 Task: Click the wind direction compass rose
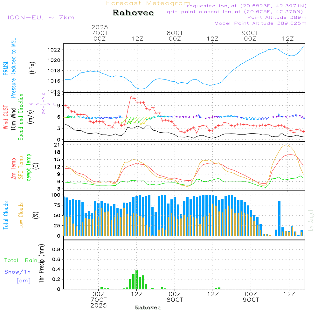(x=43, y=104)
